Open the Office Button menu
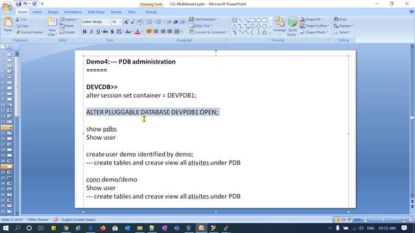 (7, 7)
